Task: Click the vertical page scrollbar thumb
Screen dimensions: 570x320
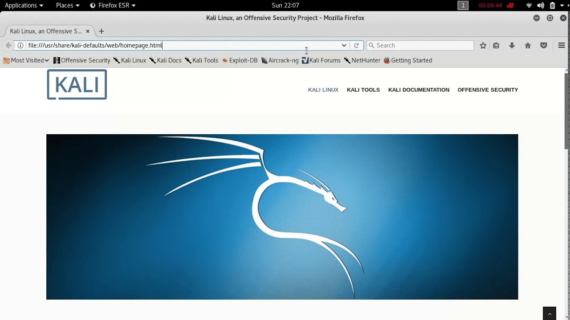Action: [567, 111]
